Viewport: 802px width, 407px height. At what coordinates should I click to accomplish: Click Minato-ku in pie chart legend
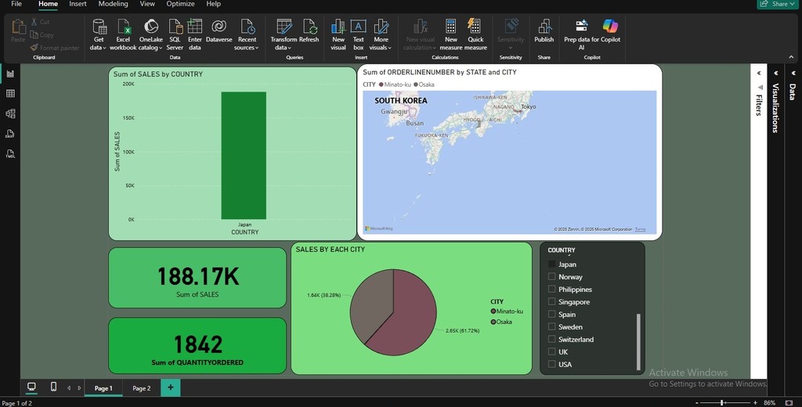pyautogui.click(x=507, y=312)
